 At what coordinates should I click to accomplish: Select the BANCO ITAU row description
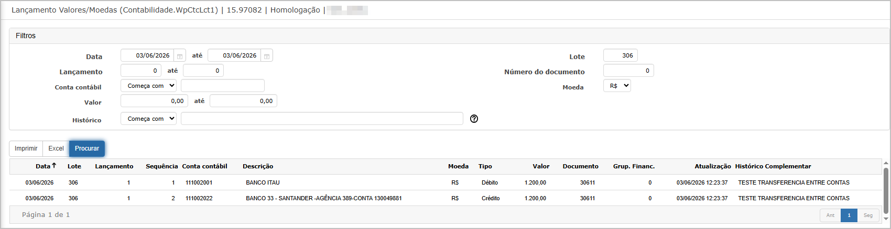tap(263, 182)
